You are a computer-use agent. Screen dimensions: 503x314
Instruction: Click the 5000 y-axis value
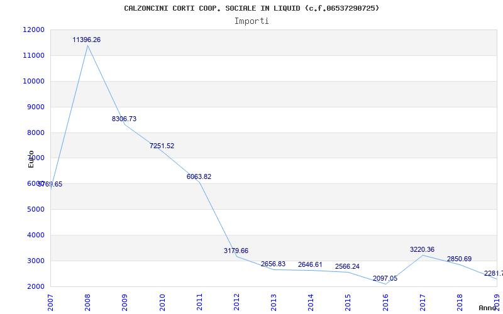click(x=35, y=209)
